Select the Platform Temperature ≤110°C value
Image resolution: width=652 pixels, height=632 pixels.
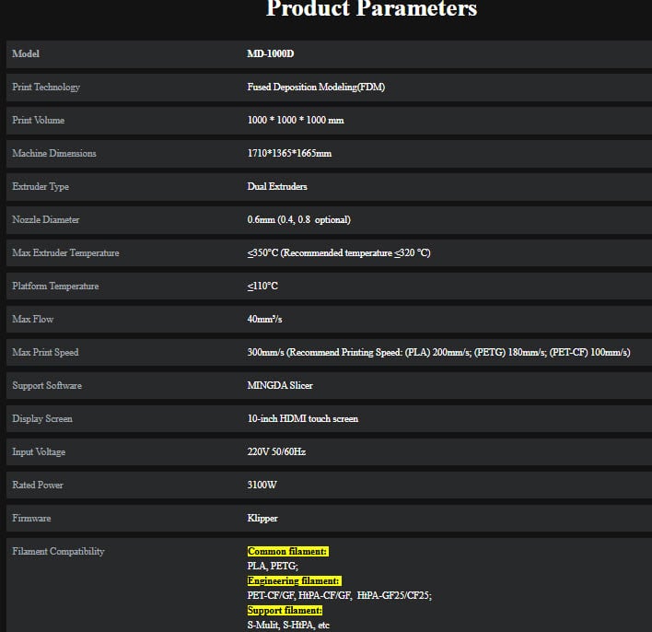pyautogui.click(x=262, y=287)
